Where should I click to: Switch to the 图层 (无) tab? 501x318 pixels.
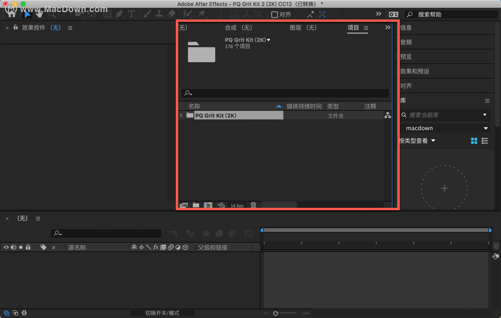tap(303, 28)
